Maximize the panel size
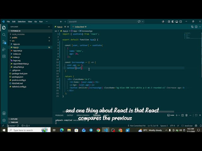 pyautogui.click(x=196, y=115)
